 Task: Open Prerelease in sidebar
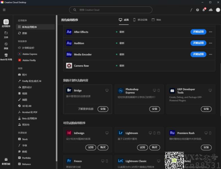[24, 124]
